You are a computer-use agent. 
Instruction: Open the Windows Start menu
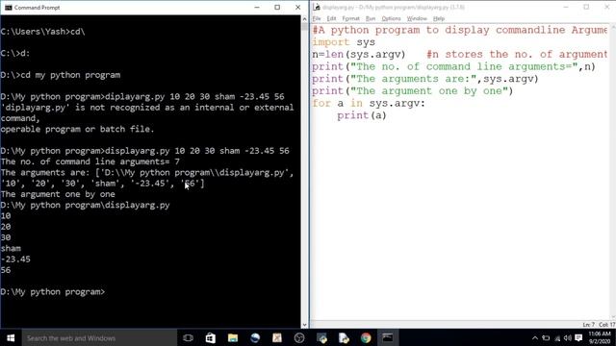(x=11, y=337)
